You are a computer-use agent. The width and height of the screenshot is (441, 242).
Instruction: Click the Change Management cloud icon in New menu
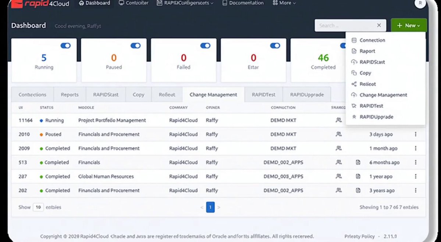tap(354, 95)
